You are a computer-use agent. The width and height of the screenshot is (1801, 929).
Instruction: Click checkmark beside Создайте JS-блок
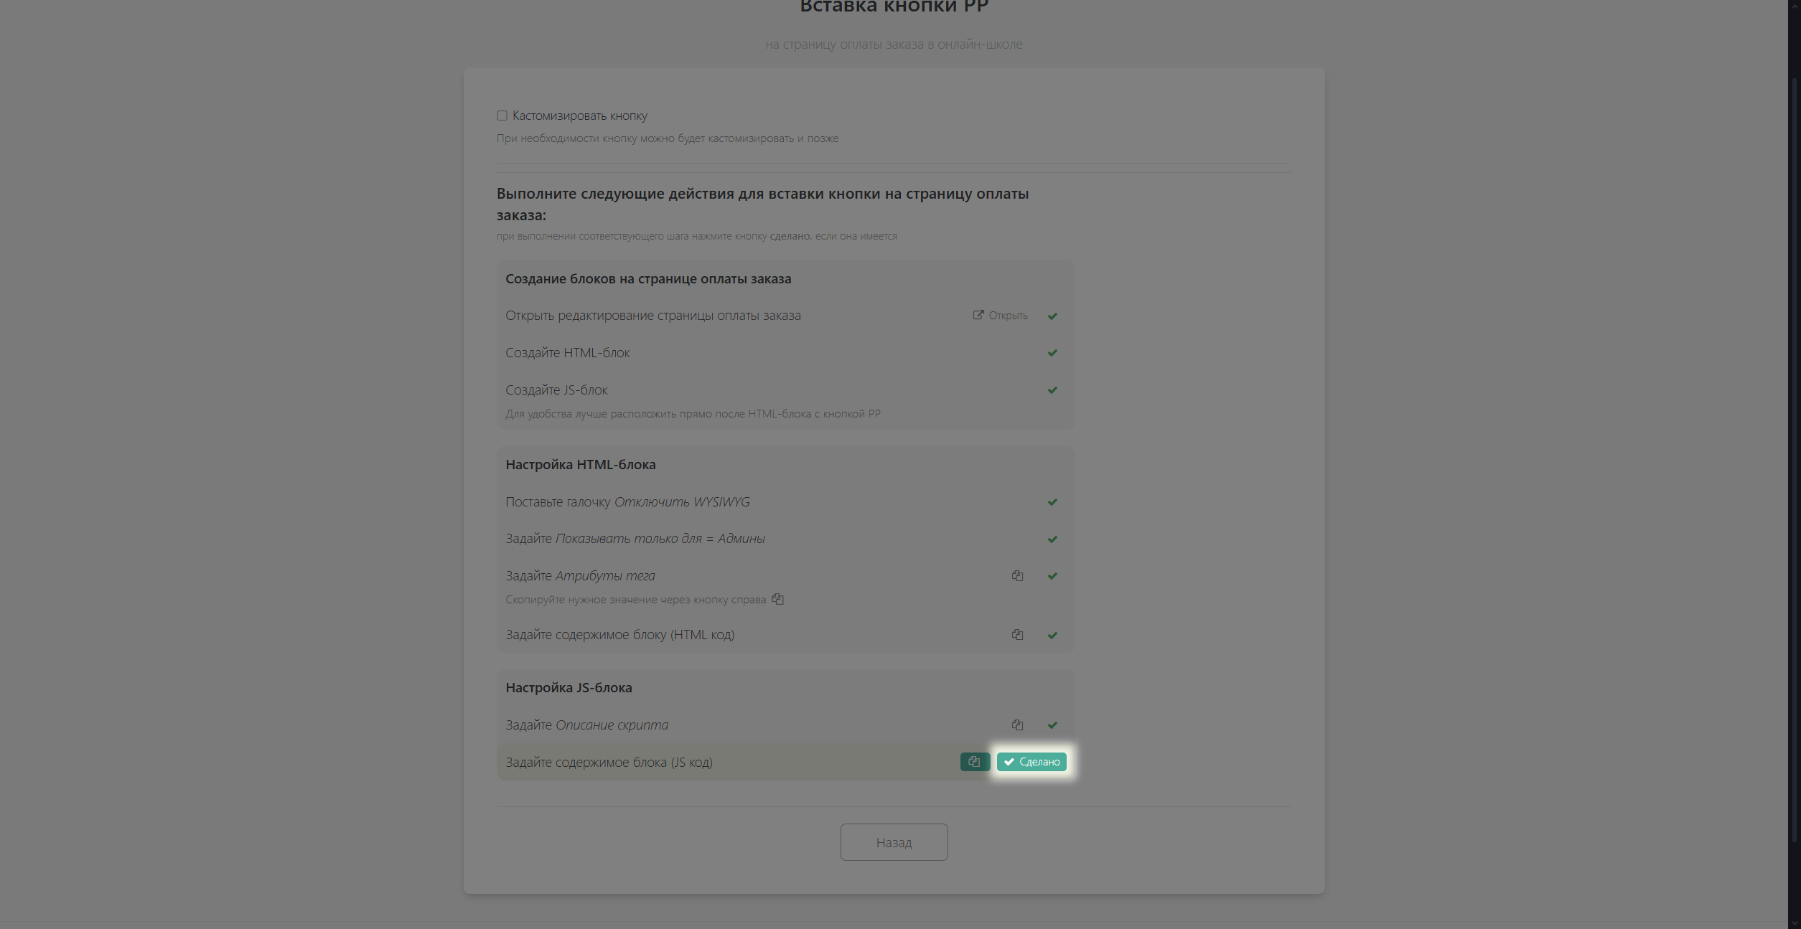point(1052,390)
